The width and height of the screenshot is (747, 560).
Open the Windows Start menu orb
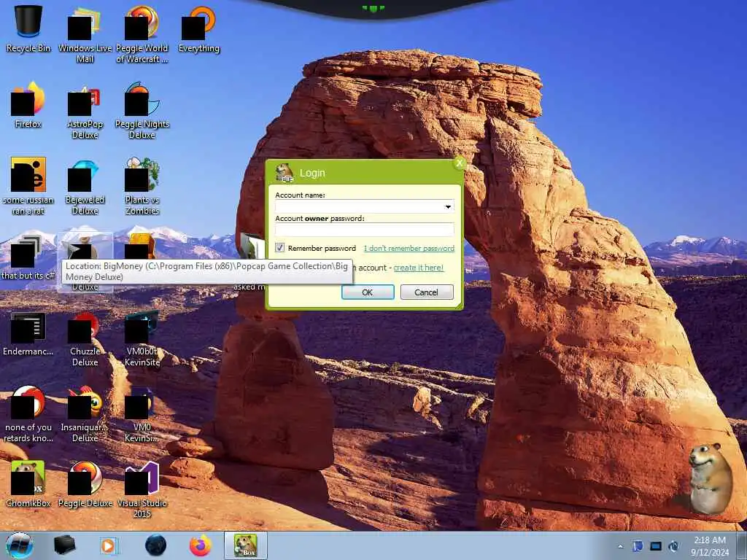(x=20, y=545)
